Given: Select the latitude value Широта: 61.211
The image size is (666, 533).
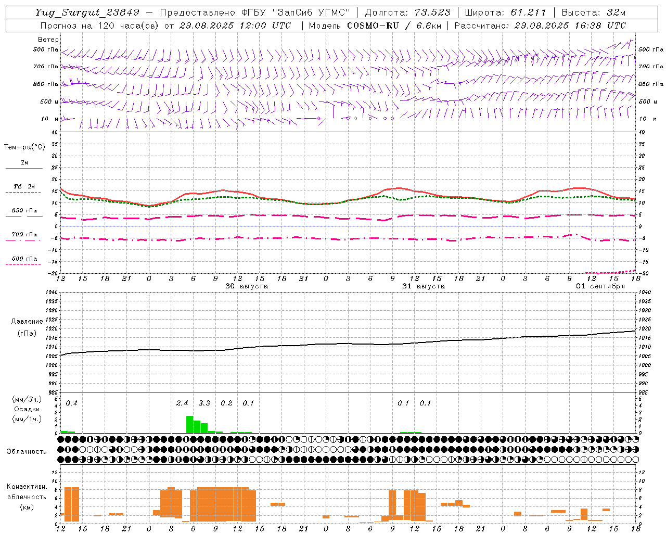Looking at the screenshot, I should pos(505,12).
